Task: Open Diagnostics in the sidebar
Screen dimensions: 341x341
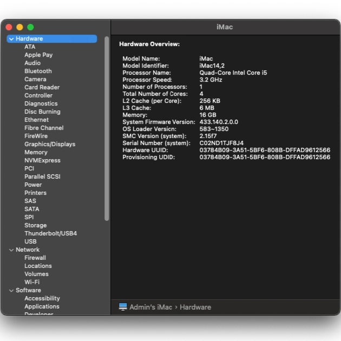Action: [x=41, y=103]
